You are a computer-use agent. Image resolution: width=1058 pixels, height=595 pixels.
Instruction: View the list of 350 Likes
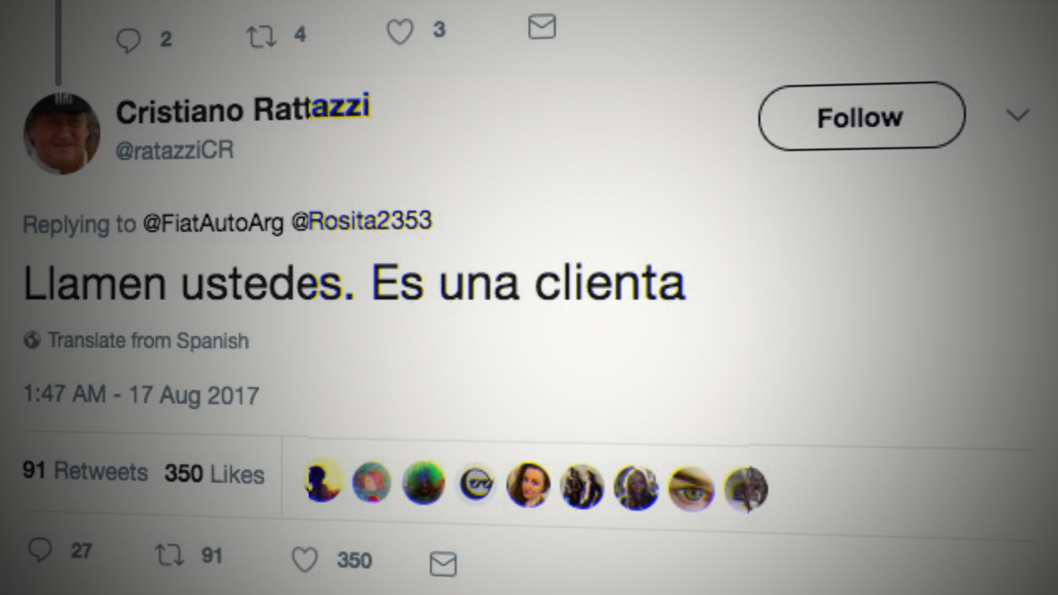point(214,474)
